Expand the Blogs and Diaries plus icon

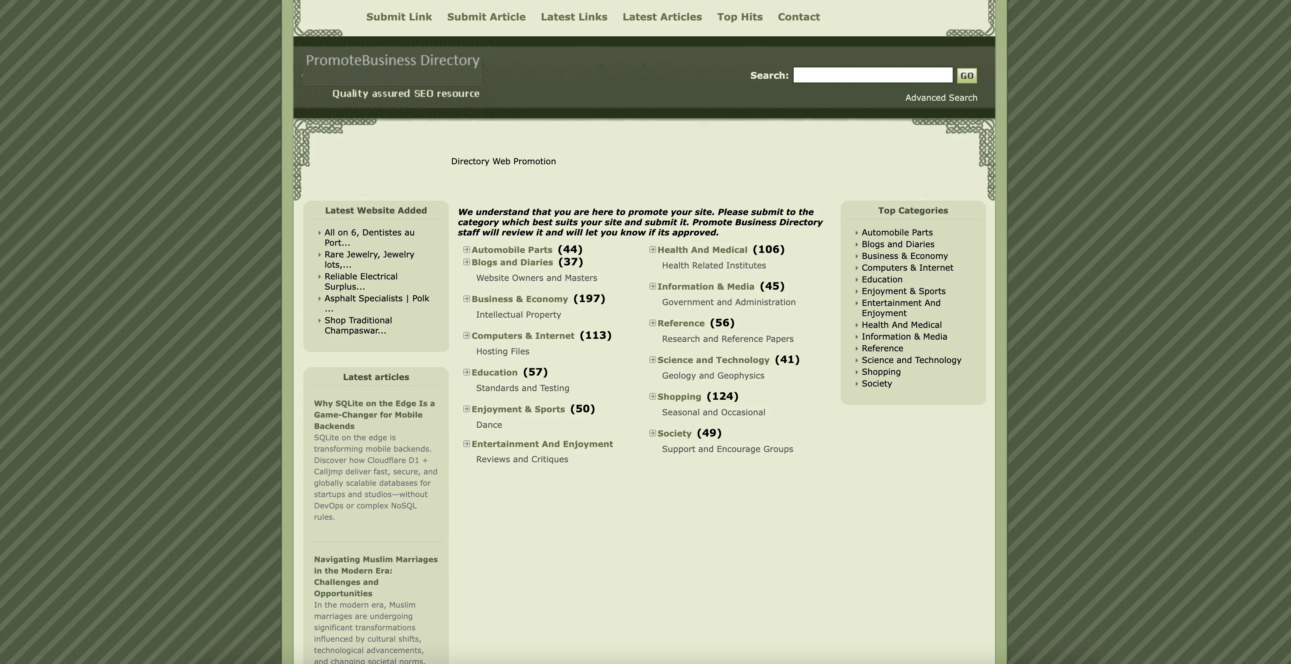(467, 262)
